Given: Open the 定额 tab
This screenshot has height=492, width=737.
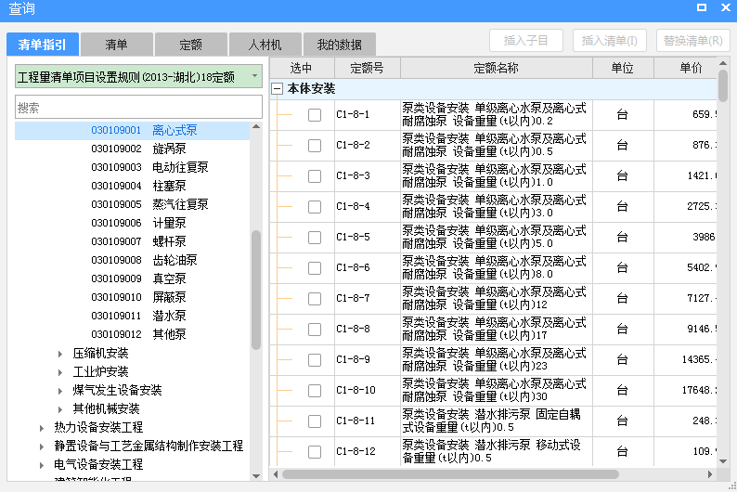Looking at the screenshot, I should click(190, 45).
